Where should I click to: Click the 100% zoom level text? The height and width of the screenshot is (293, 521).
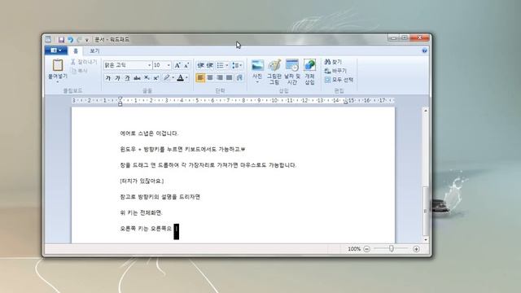point(354,249)
